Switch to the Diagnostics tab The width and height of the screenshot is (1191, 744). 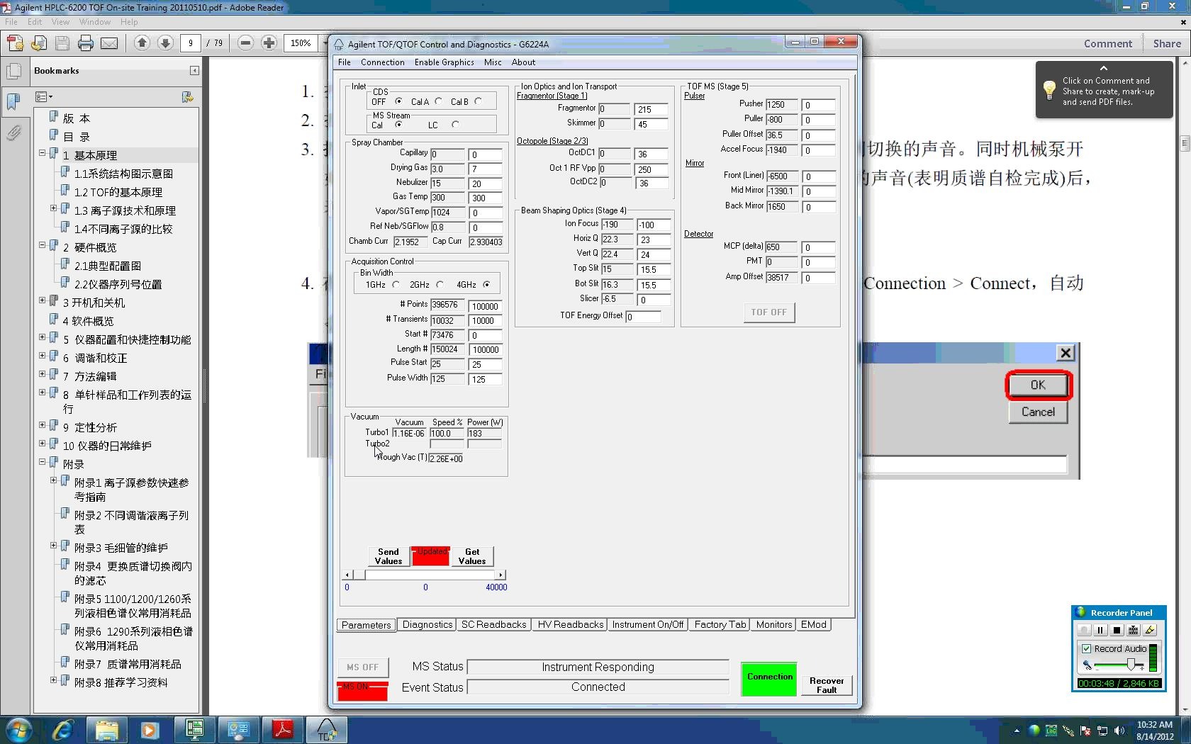coord(427,625)
